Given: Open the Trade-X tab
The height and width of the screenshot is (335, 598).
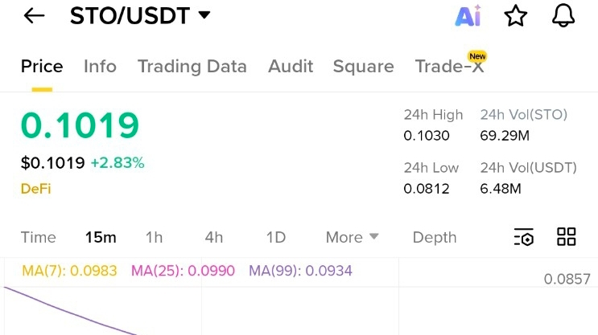Looking at the screenshot, I should click(x=449, y=67).
